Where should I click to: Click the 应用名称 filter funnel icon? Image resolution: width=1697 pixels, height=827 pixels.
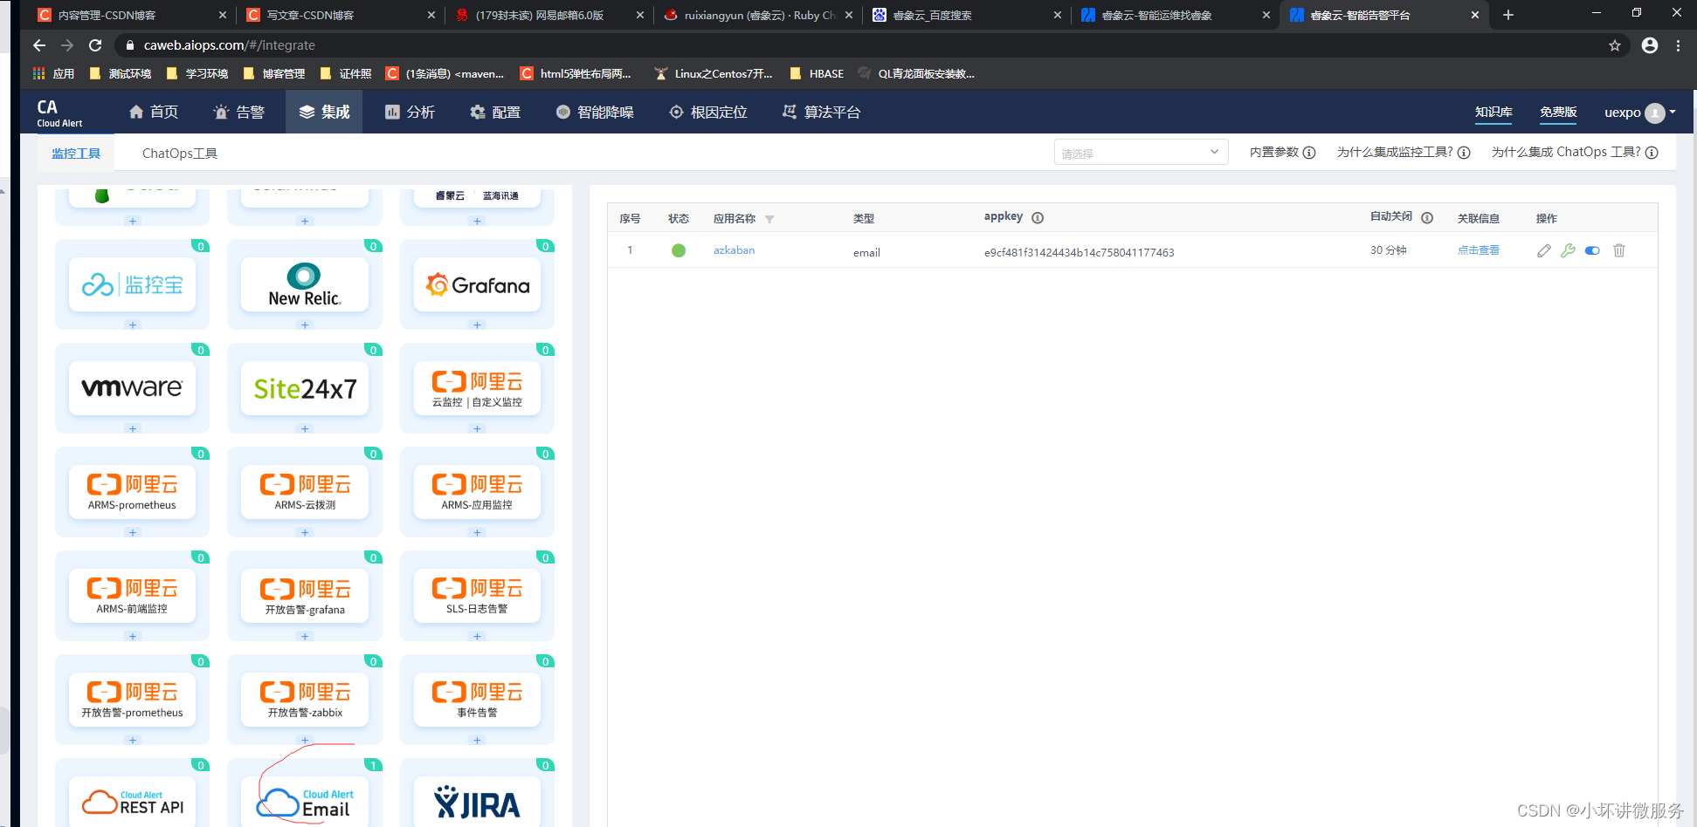point(769,219)
